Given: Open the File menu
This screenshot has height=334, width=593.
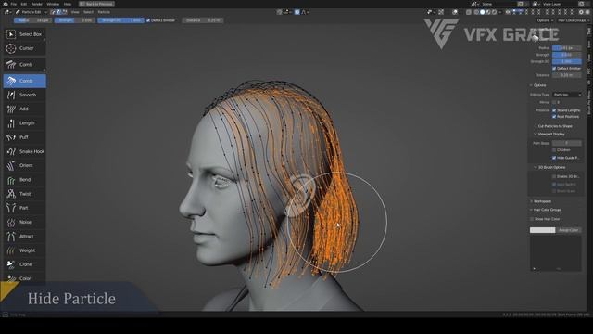Looking at the screenshot, I should pyautogui.click(x=14, y=4).
